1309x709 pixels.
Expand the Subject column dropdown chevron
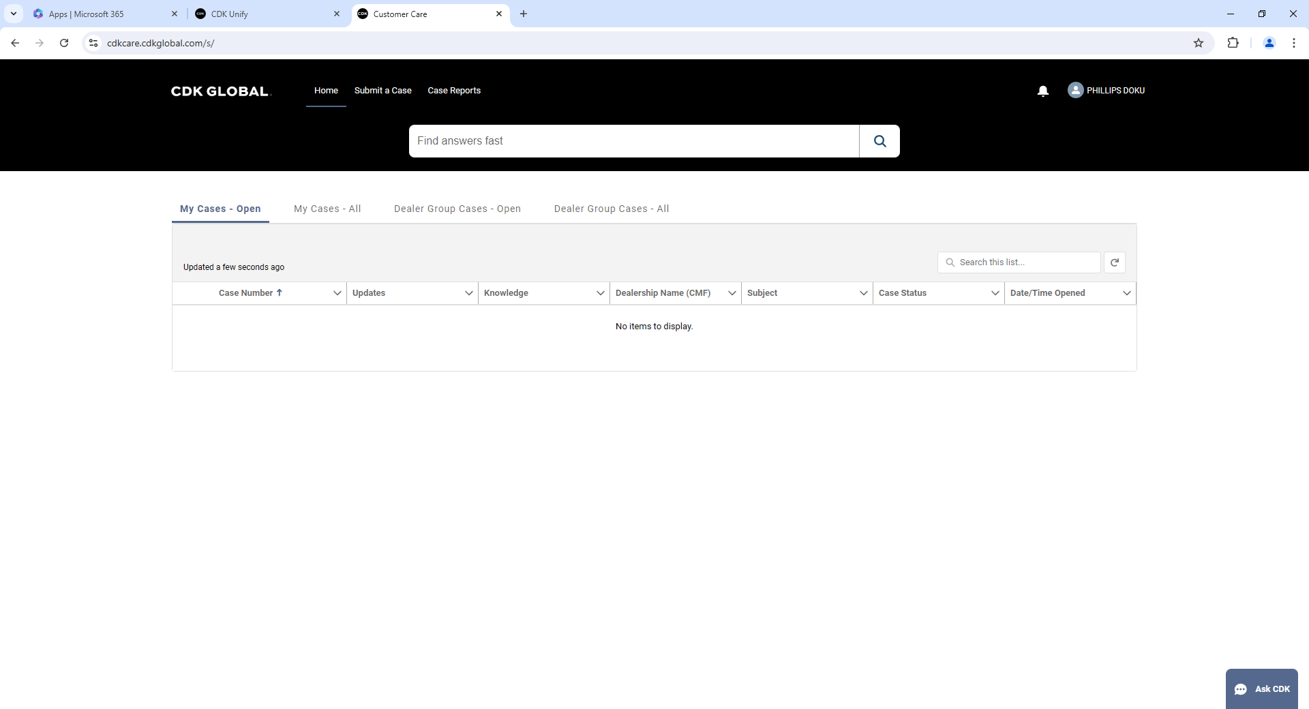pyautogui.click(x=863, y=293)
